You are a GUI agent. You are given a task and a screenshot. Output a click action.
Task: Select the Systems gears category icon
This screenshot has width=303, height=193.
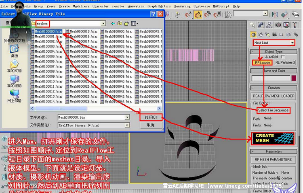tap(296, 35)
